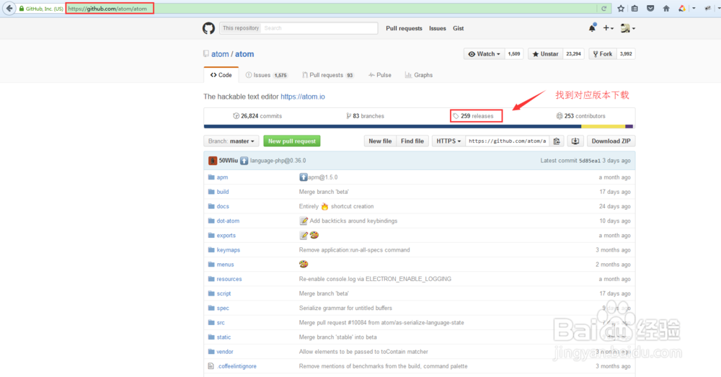This screenshot has width=721, height=377.
Task: Open Gist in top navigation
Action: (x=458, y=28)
